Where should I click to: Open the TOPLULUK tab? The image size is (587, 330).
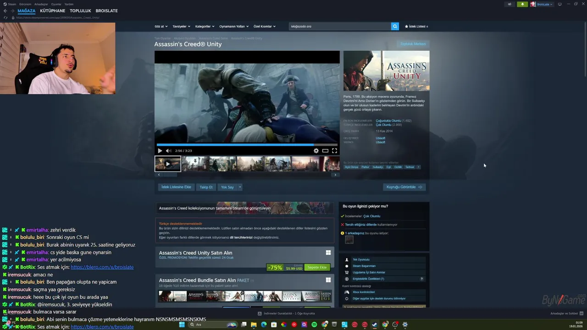(x=80, y=11)
